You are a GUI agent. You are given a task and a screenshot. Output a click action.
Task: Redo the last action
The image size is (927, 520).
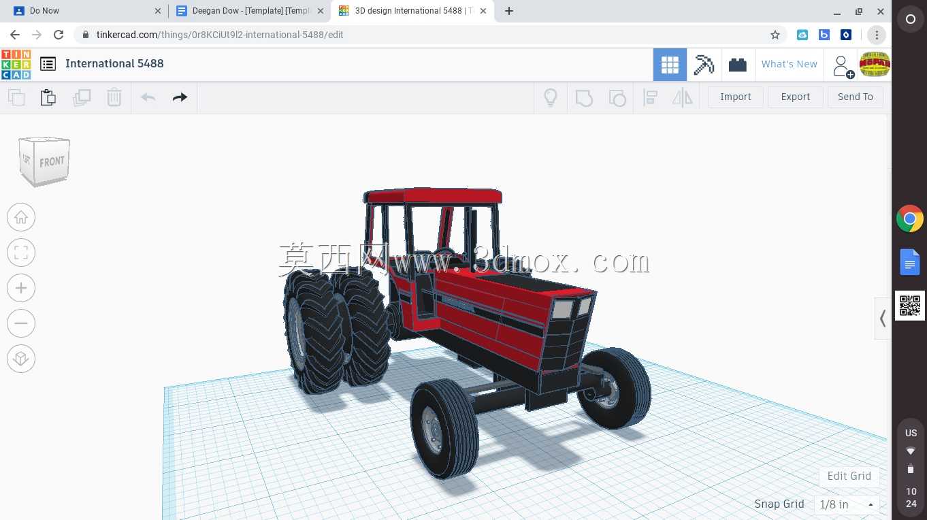(x=180, y=97)
